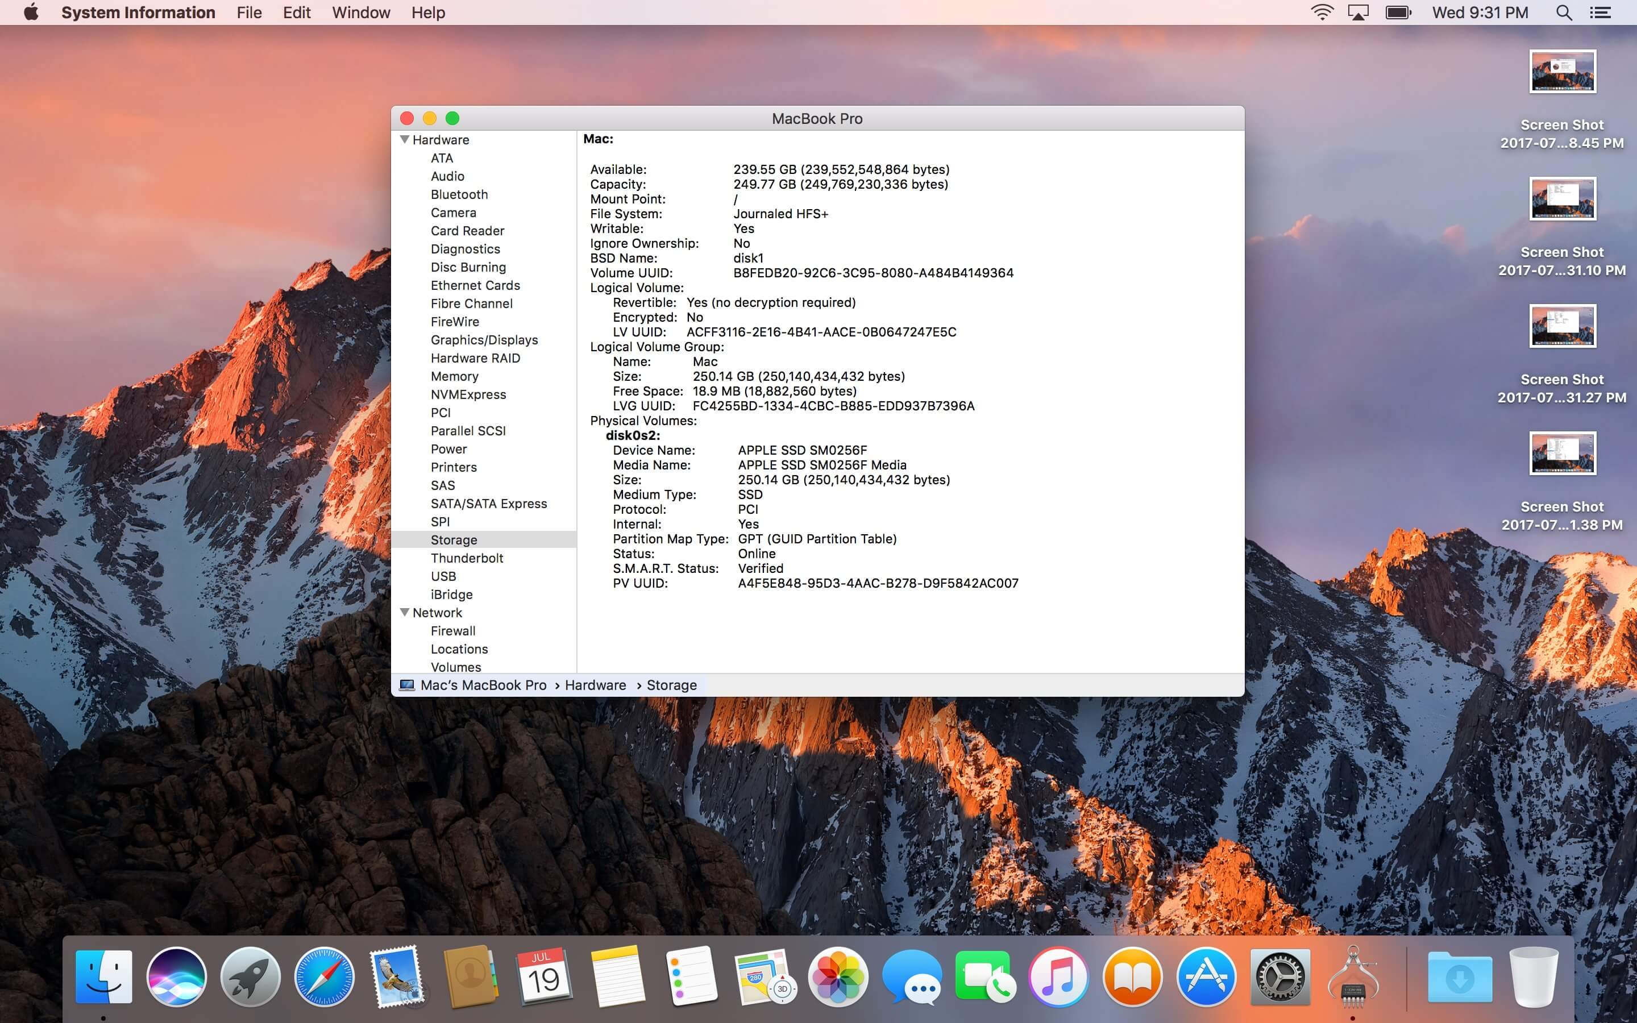This screenshot has height=1023, width=1637.
Task: Select Memory in the sidebar
Action: coord(455,376)
